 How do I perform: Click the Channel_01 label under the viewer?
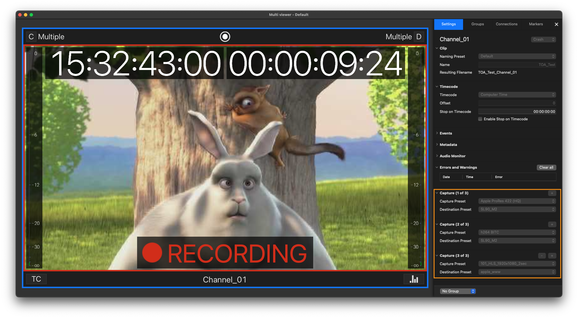coord(225,280)
